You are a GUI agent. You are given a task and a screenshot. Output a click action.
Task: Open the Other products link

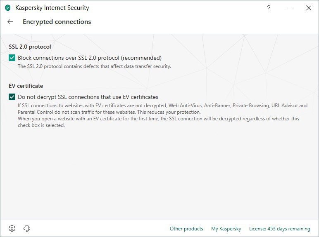[186, 229]
